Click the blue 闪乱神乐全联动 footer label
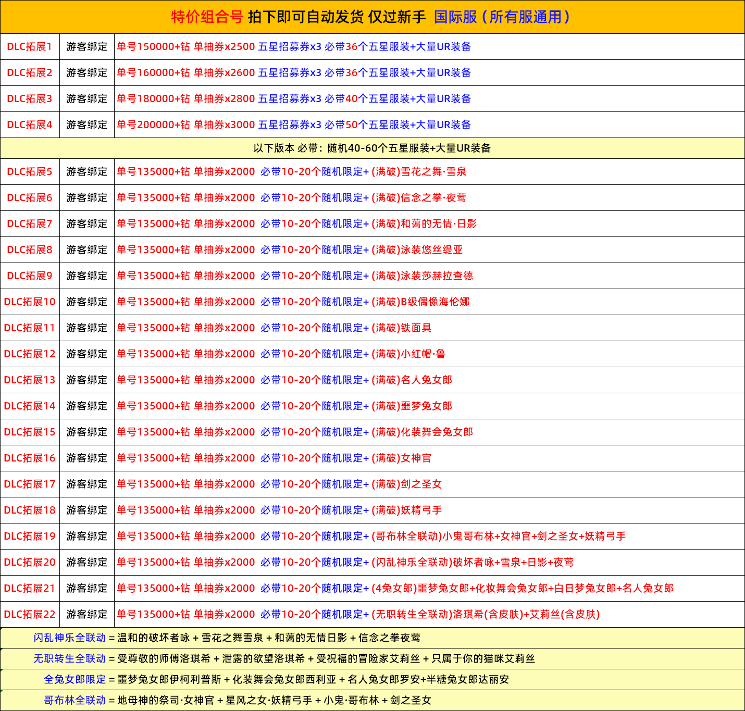745x711 pixels. click(70, 638)
